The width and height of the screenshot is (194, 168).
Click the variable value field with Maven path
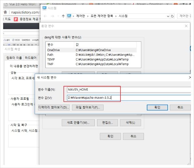[x=129, y=98]
